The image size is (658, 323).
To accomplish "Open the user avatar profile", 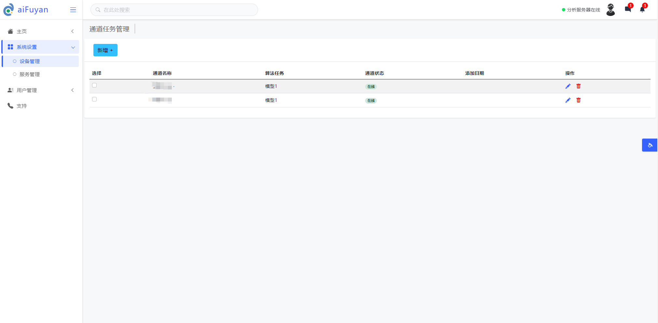I will tap(610, 10).
